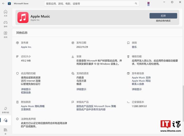Open the Downloads cloud sidebar icon
Image resolution: width=184 pixels, height=136 pixels.
click(x=5, y=120)
